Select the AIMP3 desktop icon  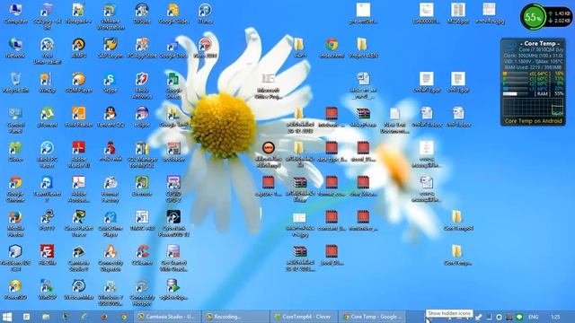point(79,48)
